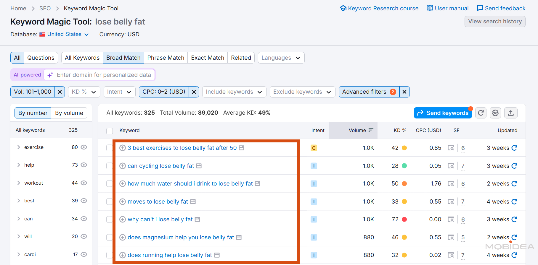Add 'can cycling lose belly fat' plus icon

coord(123,166)
